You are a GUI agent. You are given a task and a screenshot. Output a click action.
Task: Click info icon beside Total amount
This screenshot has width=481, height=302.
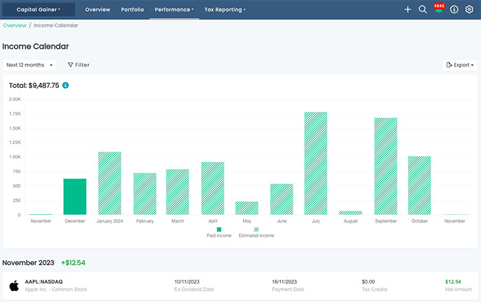point(66,85)
